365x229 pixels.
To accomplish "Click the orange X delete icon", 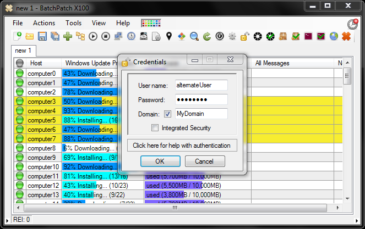I will pyautogui.click(x=346, y=36).
